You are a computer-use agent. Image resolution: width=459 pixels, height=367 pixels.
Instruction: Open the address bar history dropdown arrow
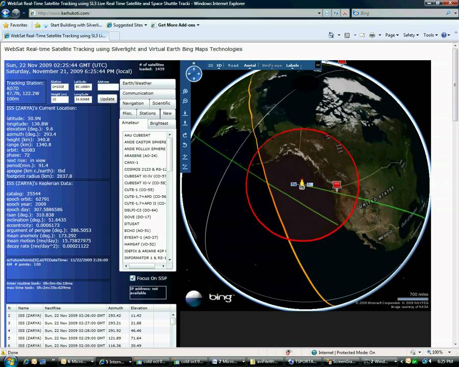coord(319,13)
